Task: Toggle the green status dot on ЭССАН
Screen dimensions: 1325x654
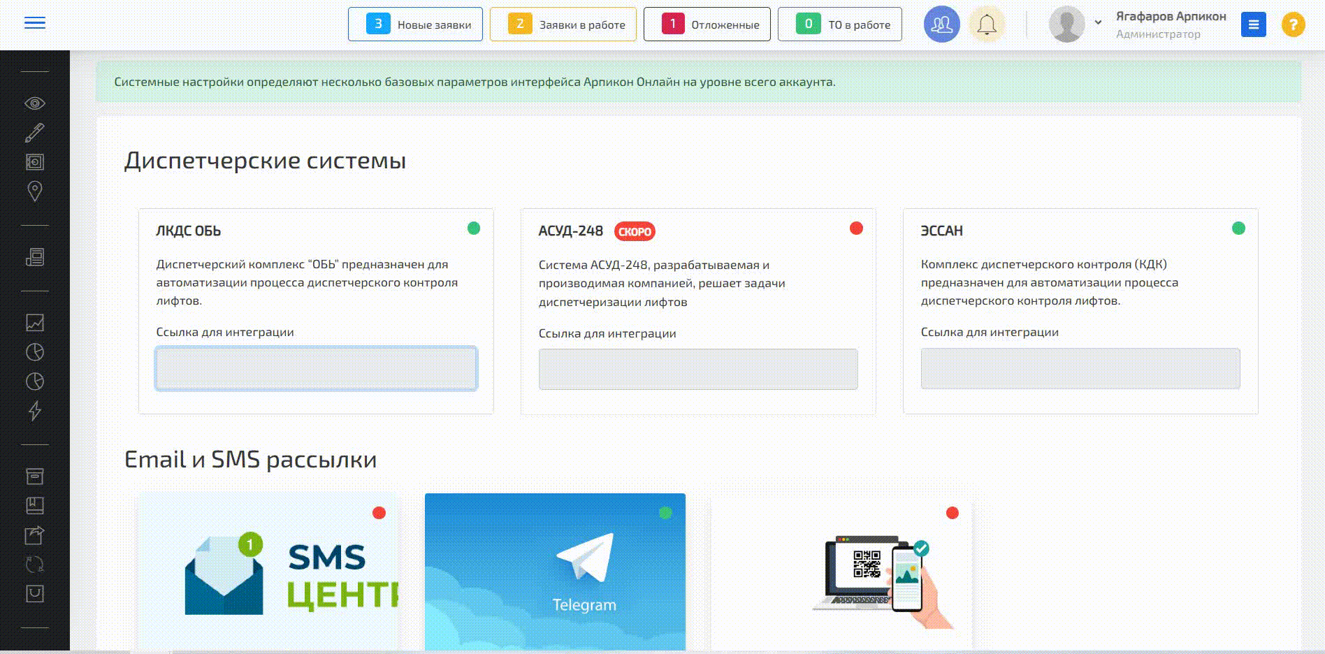Action: click(x=1238, y=228)
